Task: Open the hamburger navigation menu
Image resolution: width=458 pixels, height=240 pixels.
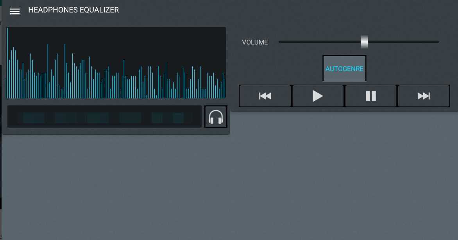Action: click(x=15, y=11)
